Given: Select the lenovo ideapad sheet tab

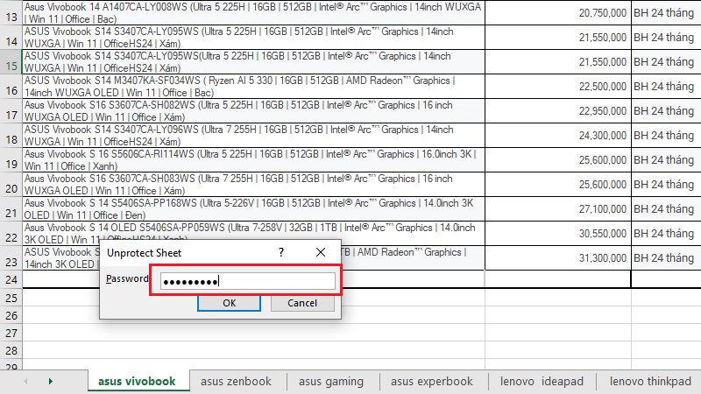Looking at the screenshot, I should (x=542, y=381).
